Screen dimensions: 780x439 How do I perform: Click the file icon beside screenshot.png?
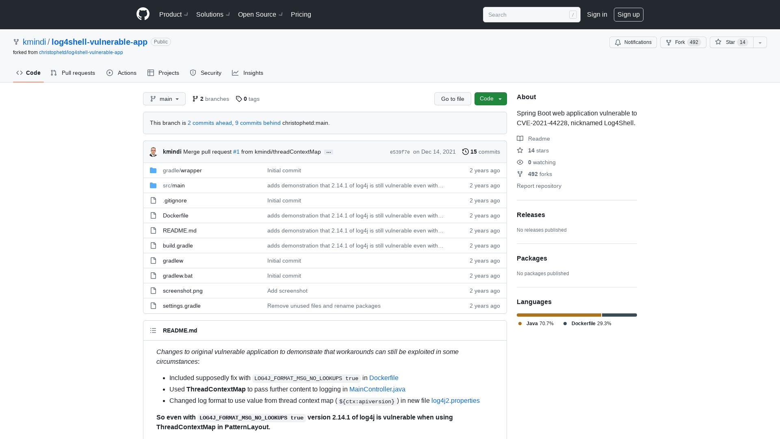coord(153,291)
